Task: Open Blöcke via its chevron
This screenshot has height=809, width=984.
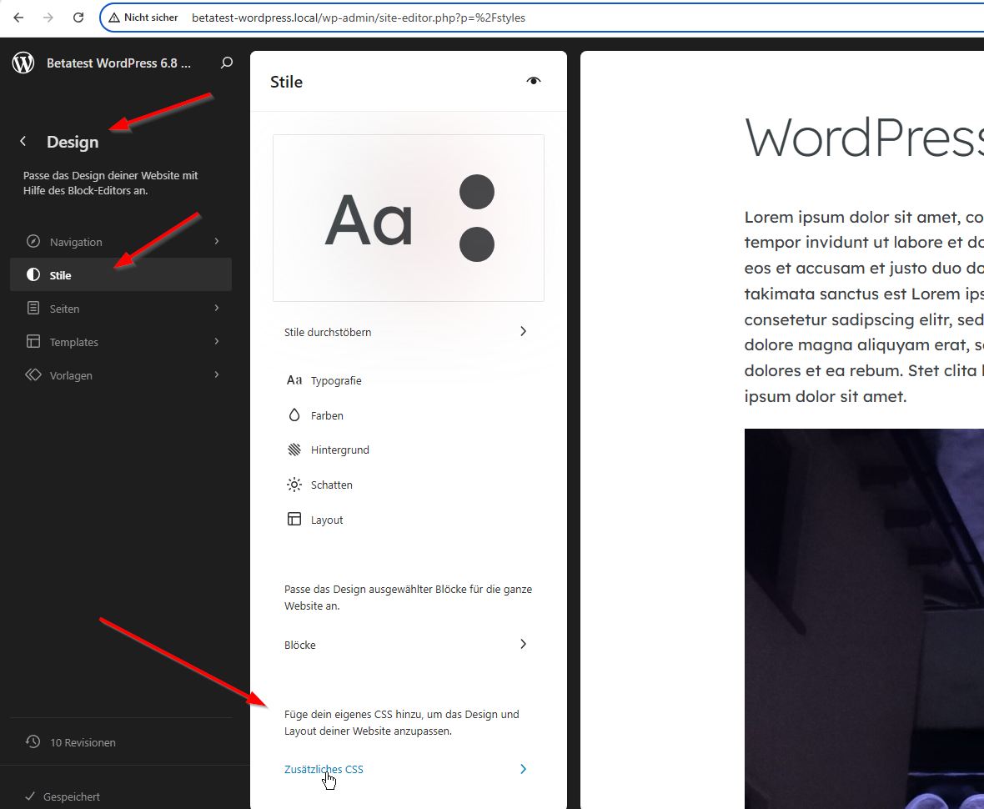Action: pyautogui.click(x=524, y=644)
